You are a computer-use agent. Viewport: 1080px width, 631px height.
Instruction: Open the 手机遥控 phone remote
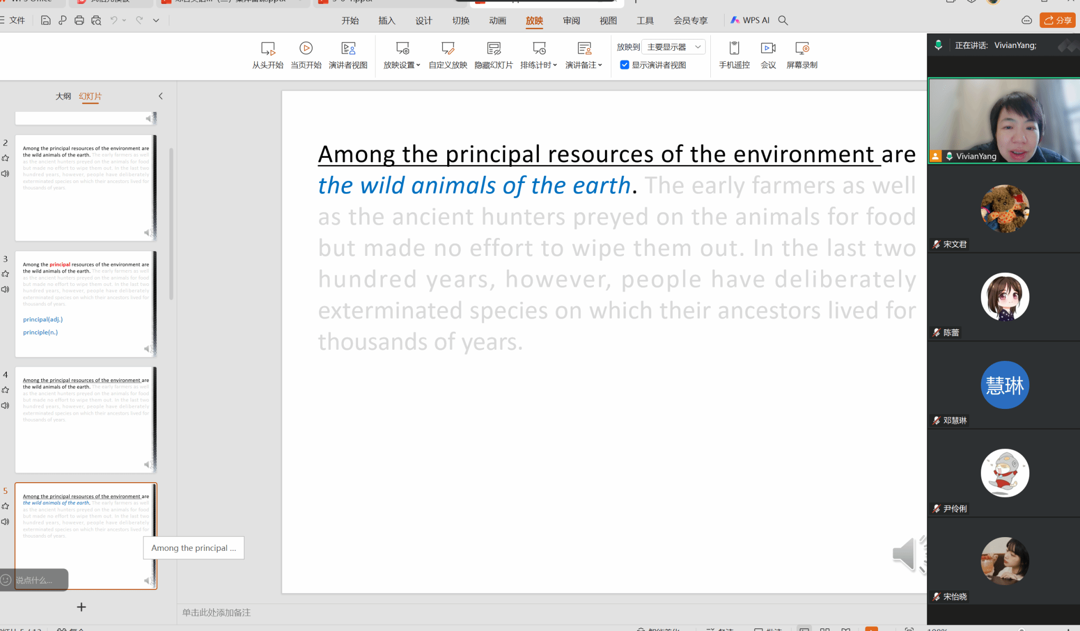point(734,49)
